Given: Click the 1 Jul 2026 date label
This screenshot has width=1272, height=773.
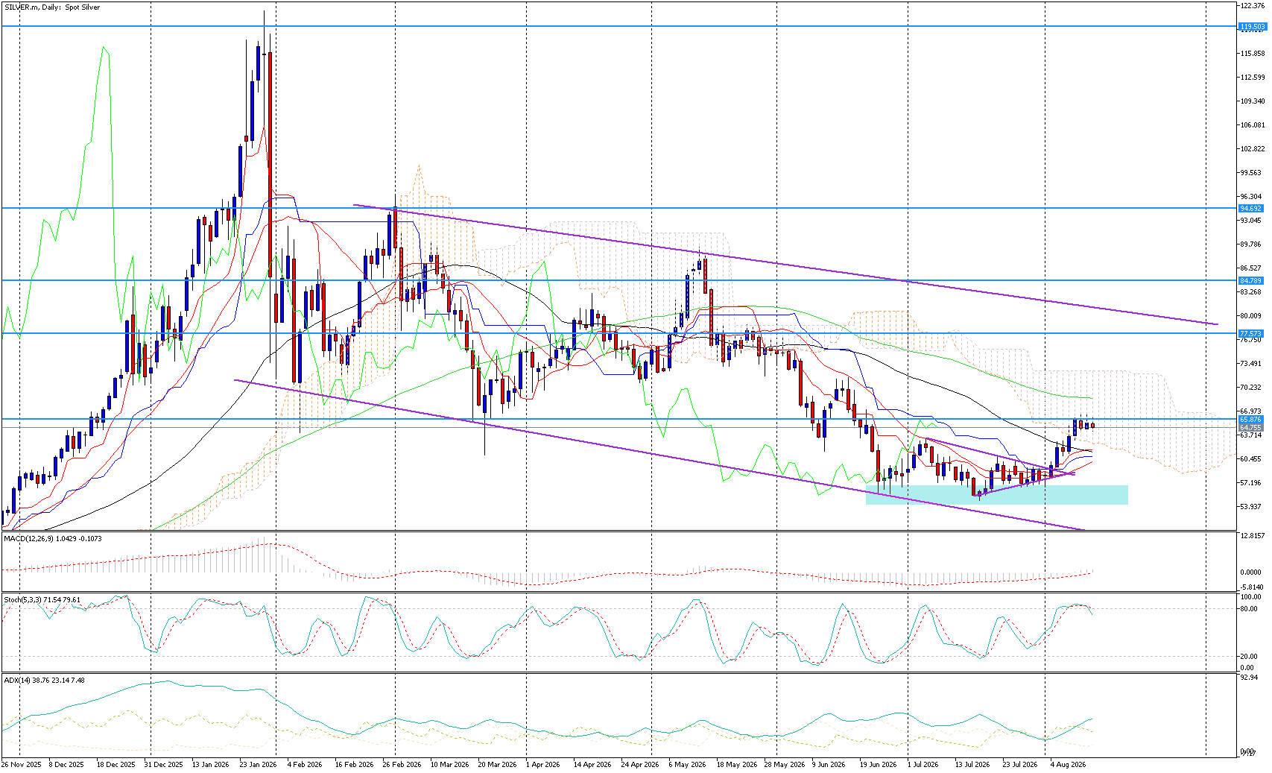Looking at the screenshot, I should [x=923, y=765].
